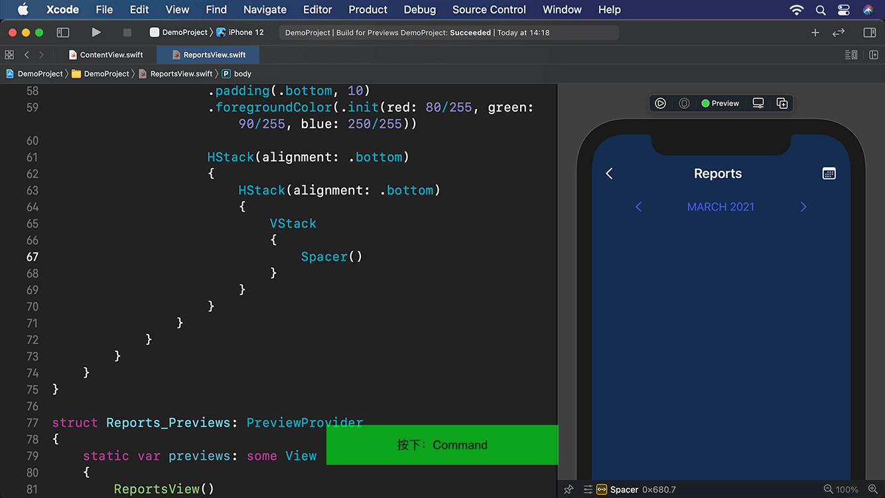Click the body property in the jump bar

(x=237, y=74)
